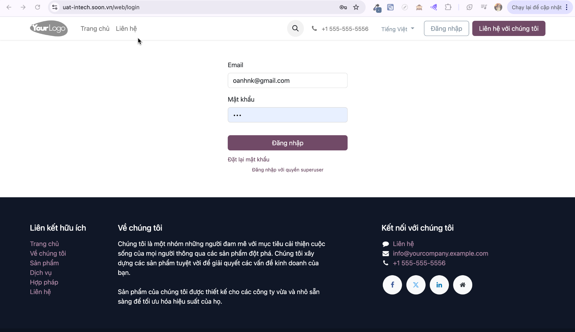Click Đăng nhập với quyền superuser link

[x=287, y=170]
